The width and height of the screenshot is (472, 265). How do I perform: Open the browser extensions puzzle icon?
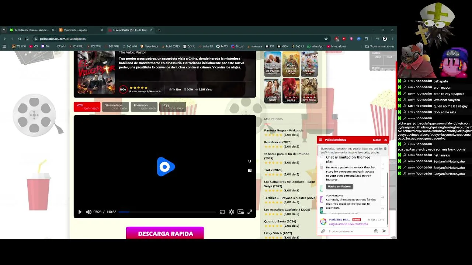[x=366, y=39]
